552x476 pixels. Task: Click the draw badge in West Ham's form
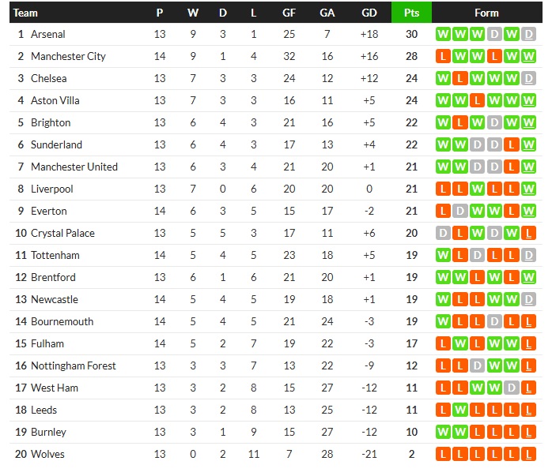click(512, 388)
